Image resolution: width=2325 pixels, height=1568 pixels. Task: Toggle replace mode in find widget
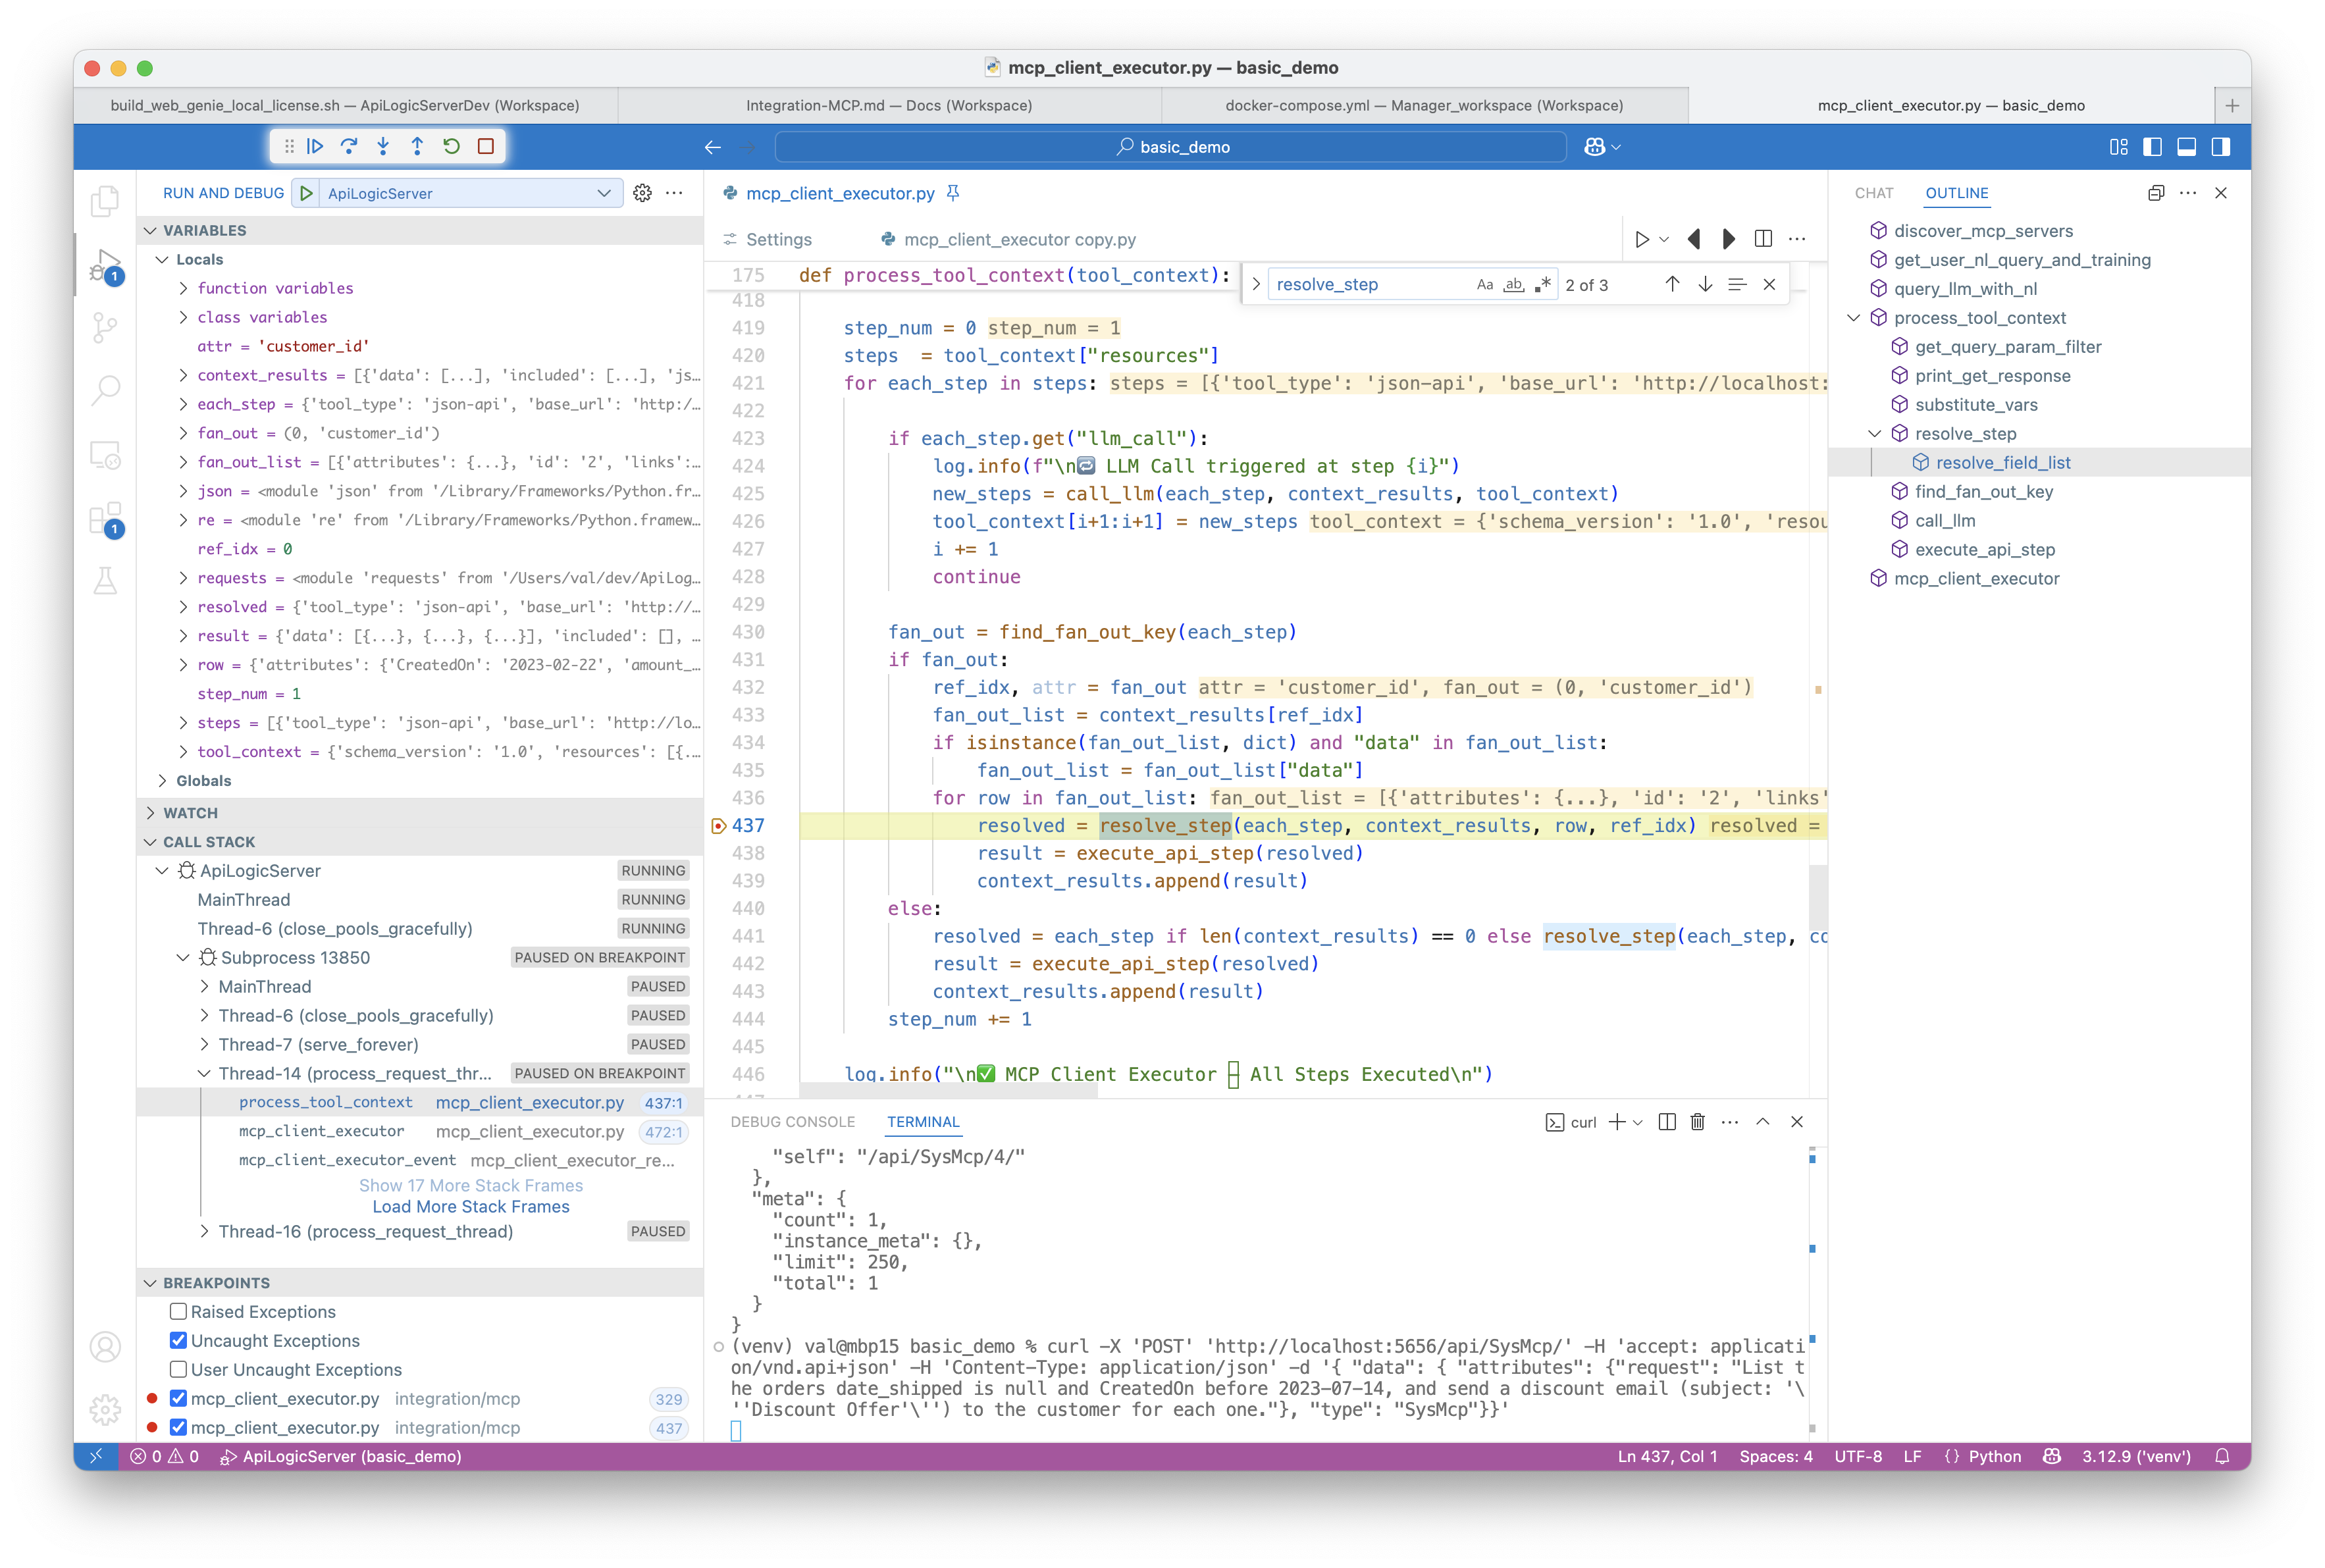pyautogui.click(x=1256, y=284)
